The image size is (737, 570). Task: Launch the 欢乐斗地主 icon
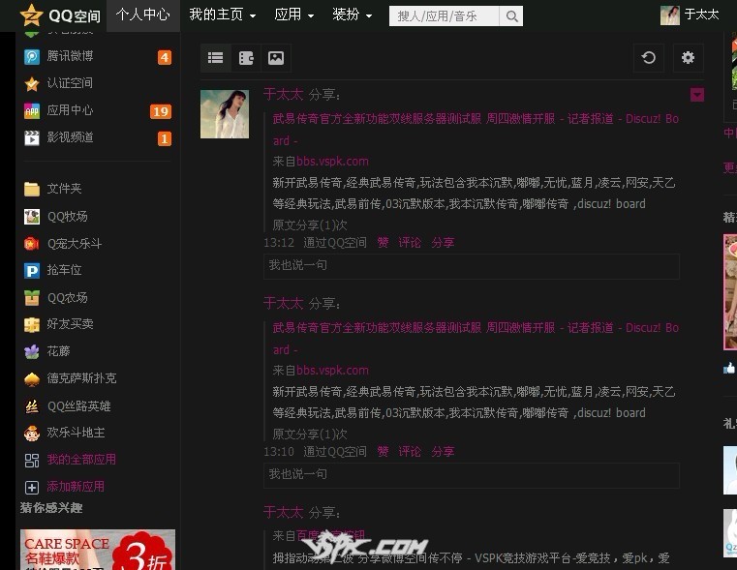[x=32, y=433]
